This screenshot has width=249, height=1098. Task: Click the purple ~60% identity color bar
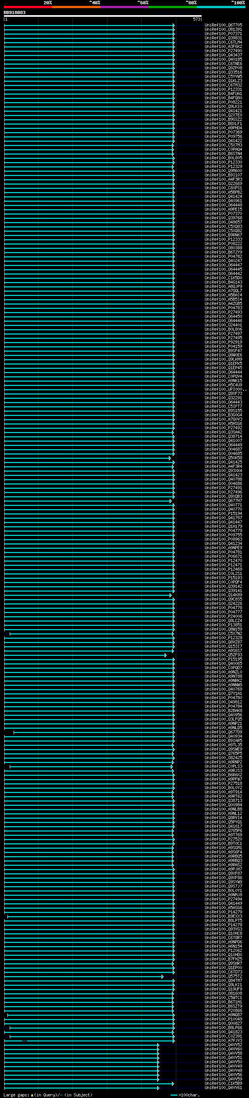click(x=124, y=7)
